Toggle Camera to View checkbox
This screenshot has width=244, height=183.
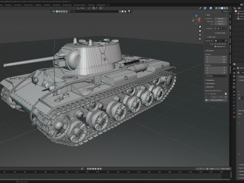(216, 46)
